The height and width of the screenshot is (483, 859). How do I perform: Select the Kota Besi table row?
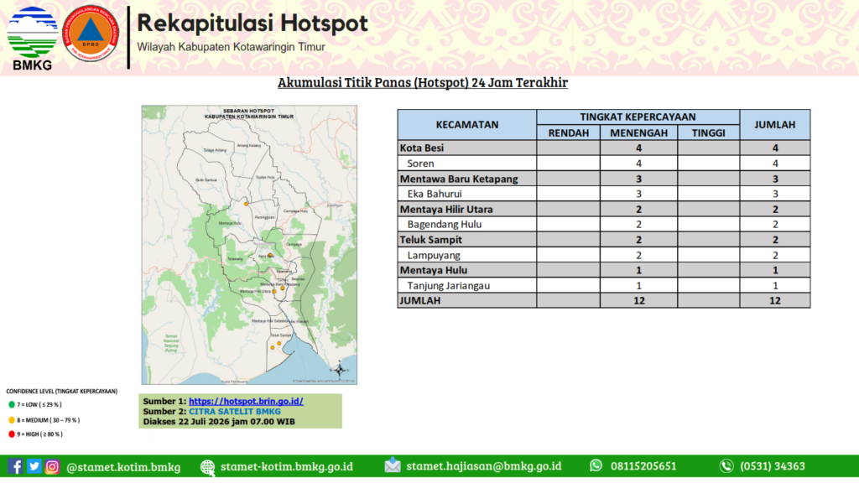(x=604, y=148)
